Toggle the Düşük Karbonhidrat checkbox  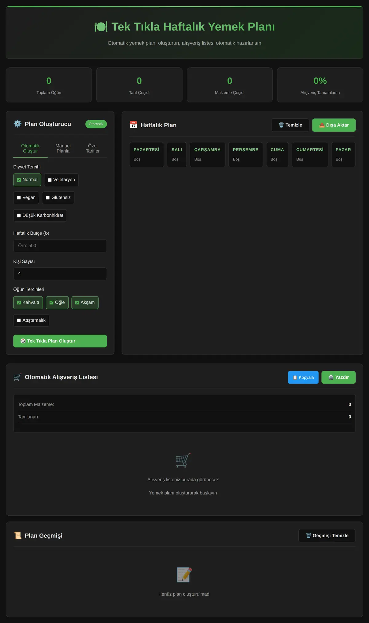click(19, 216)
